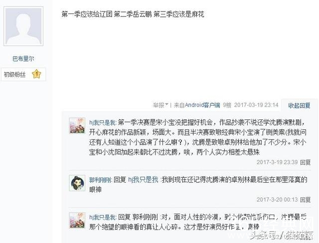The width and height of the screenshot is (319, 243).
Task: Reply to the 2017-3-20 00:13 comment
Action: click(x=306, y=200)
